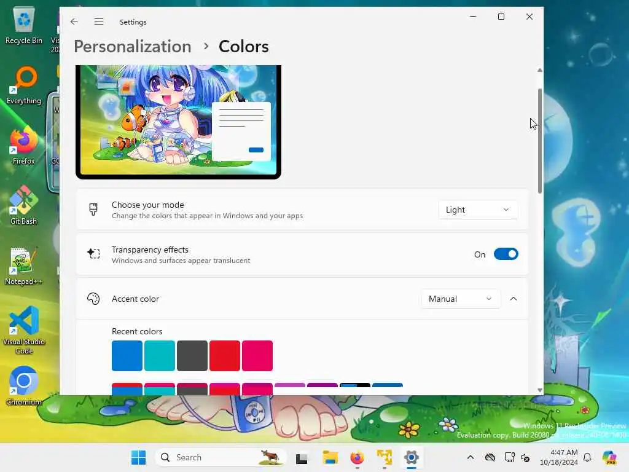Open the clock showing 4:47 AM

[x=559, y=457]
